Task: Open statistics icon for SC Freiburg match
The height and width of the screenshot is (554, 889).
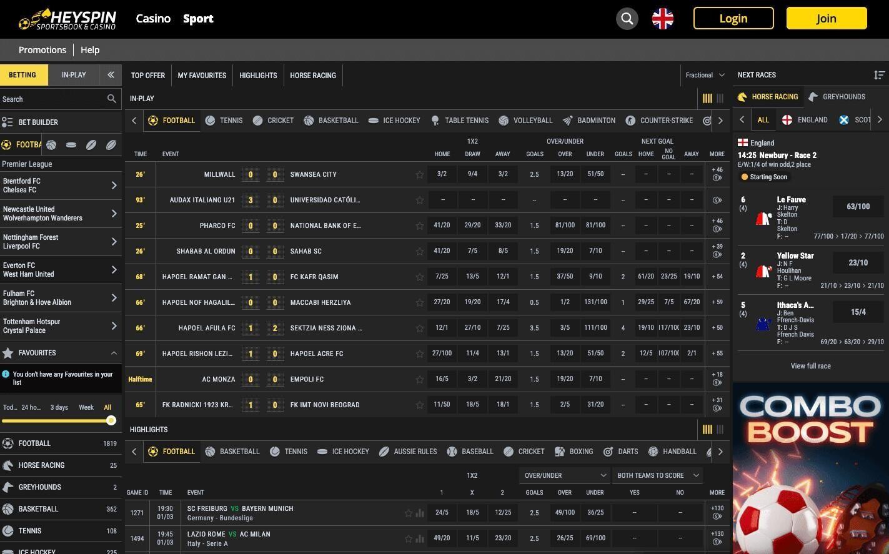Action: tap(420, 513)
